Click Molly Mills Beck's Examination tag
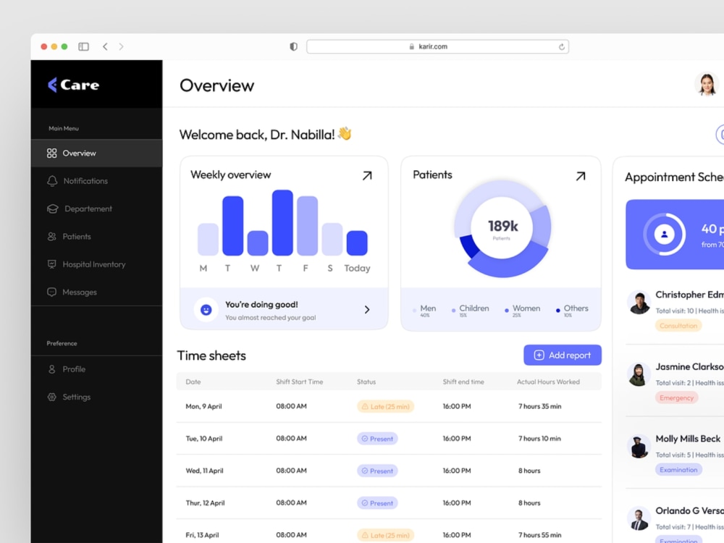Image resolution: width=724 pixels, height=543 pixels. click(678, 470)
